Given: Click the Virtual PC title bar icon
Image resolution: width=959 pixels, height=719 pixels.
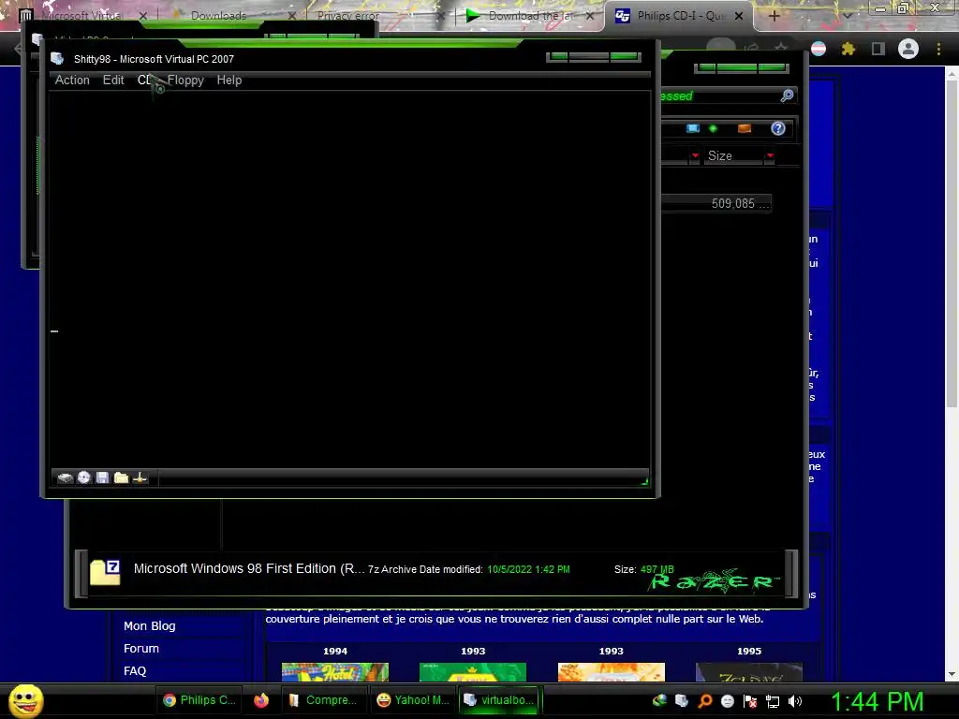Looking at the screenshot, I should click(57, 59).
